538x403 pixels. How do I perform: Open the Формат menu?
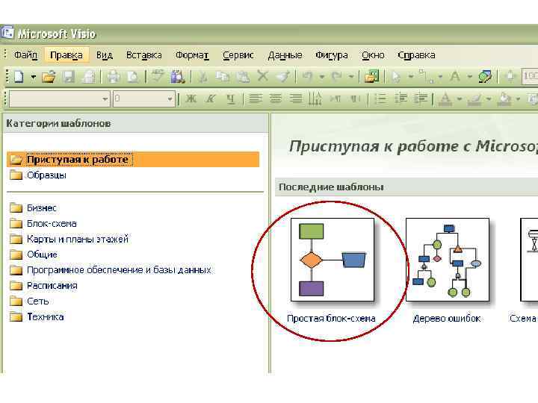point(192,55)
